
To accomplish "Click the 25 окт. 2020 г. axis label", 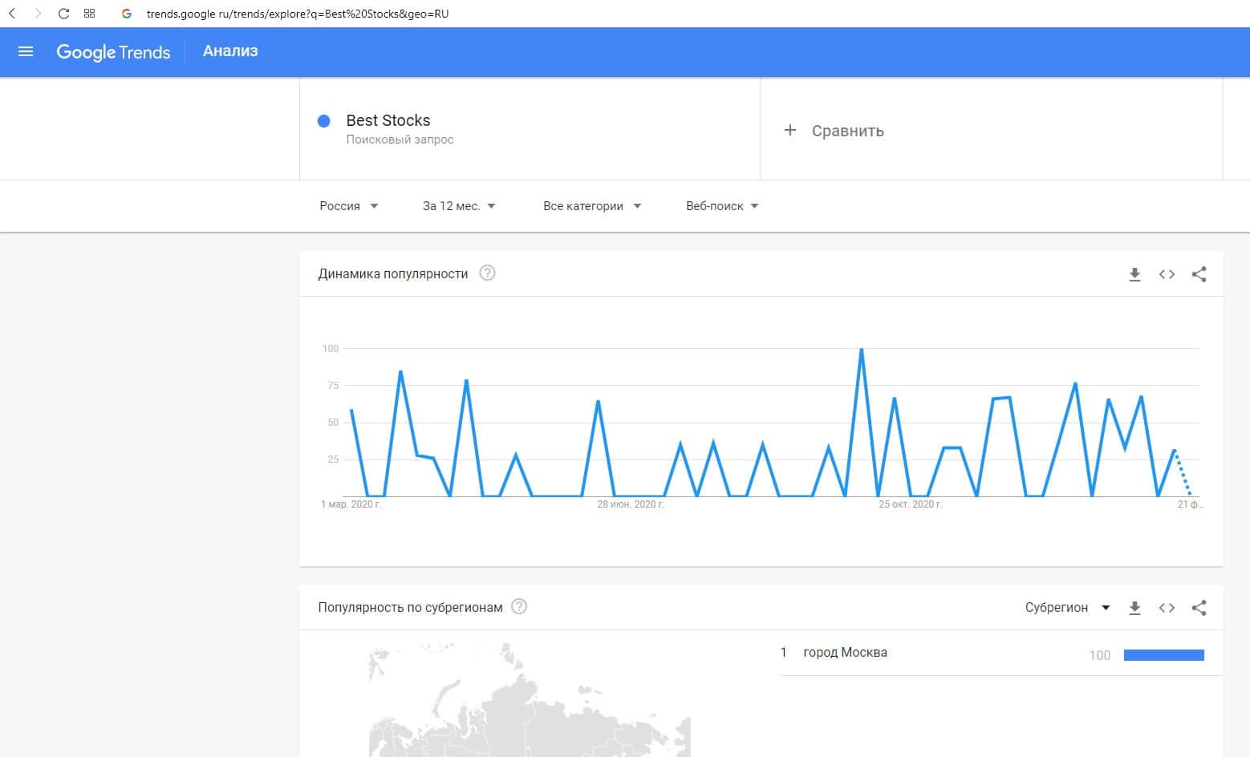I will click(x=911, y=504).
